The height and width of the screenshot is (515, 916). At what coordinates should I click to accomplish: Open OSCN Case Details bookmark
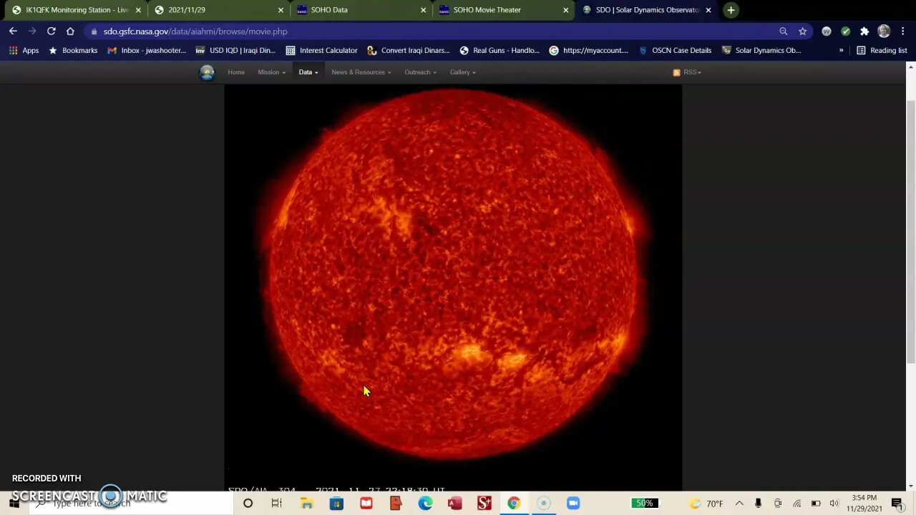675,51
